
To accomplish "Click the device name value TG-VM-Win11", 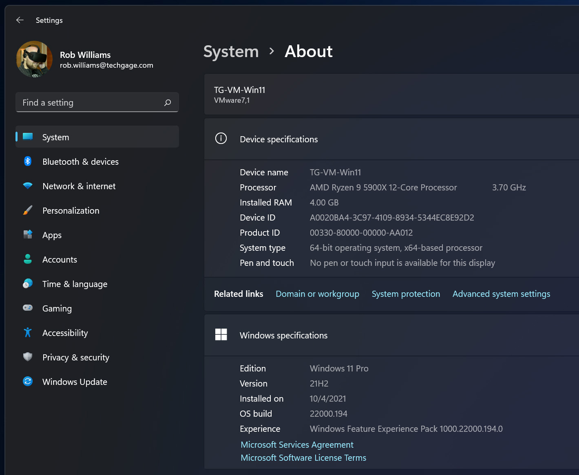I will (x=335, y=172).
